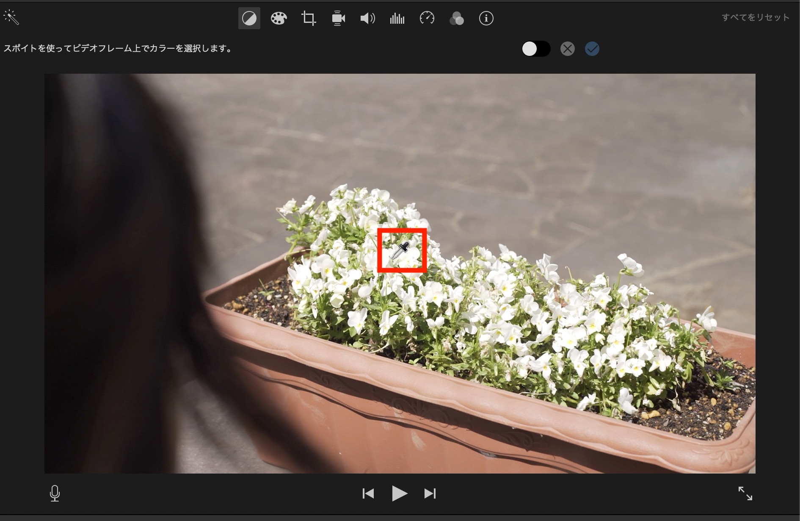
Task: Enter fullscreen playback with expand arrows
Action: click(745, 493)
